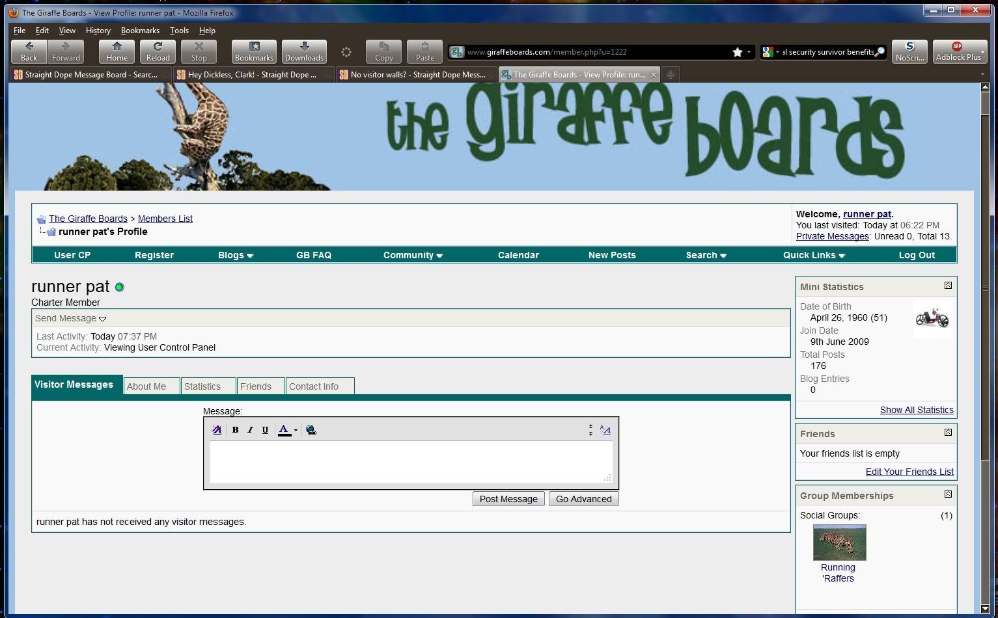Open the Private Messages link
Viewport: 998px width, 618px height.
(832, 236)
